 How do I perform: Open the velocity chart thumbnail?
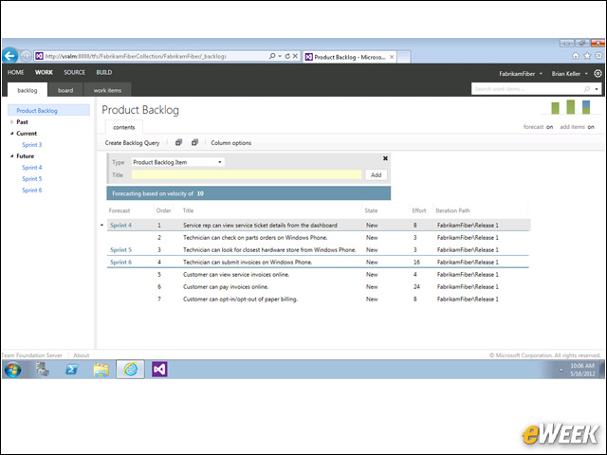click(571, 107)
